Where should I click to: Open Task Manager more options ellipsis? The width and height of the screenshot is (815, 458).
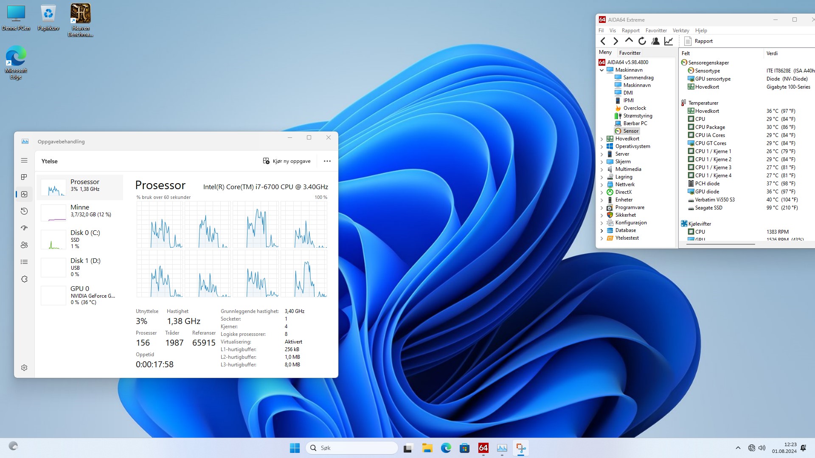(327, 161)
